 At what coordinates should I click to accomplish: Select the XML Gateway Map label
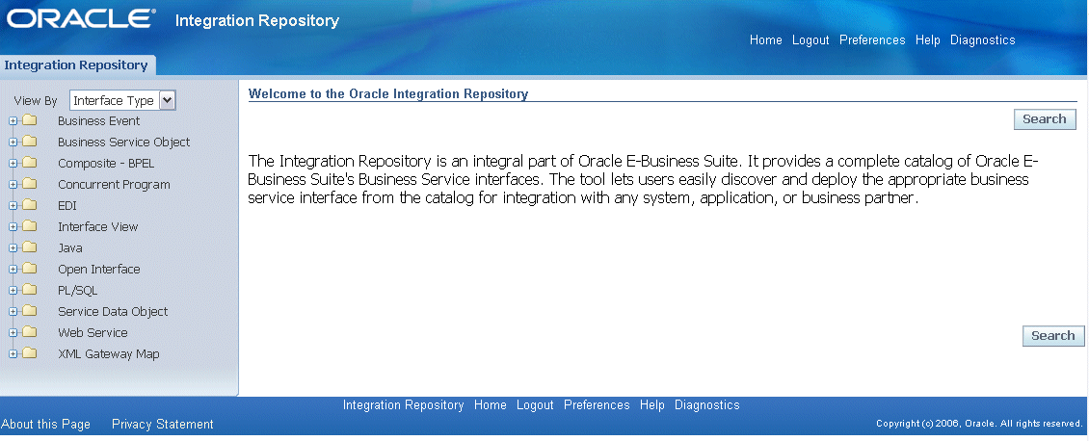[x=108, y=353]
